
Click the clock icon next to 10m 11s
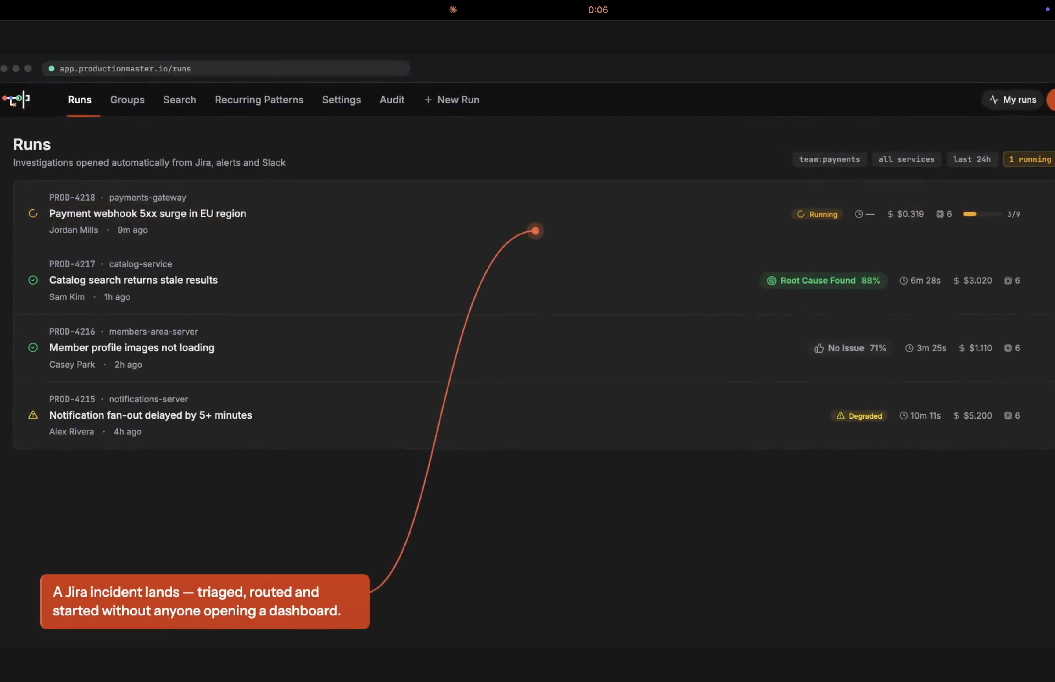pyautogui.click(x=903, y=416)
